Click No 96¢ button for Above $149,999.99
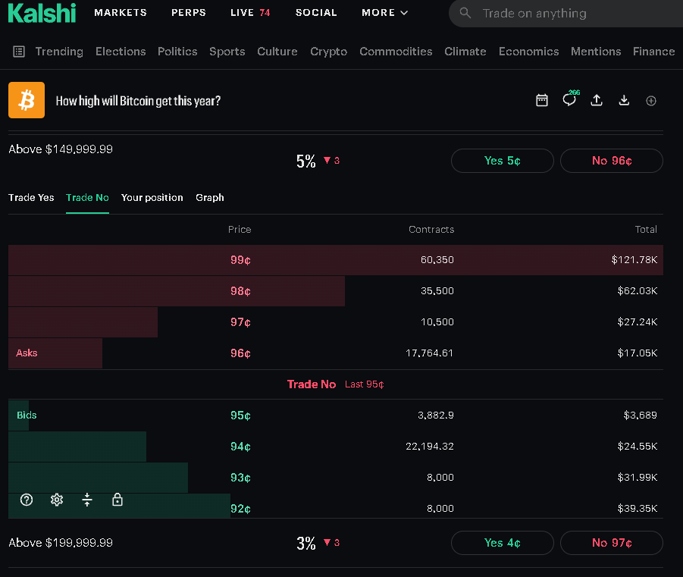This screenshot has height=577, width=683. [612, 161]
